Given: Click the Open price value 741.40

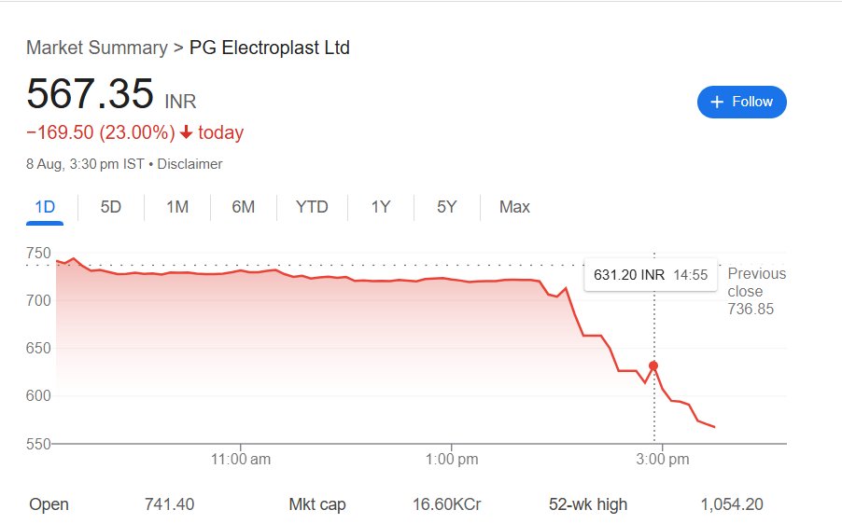Looking at the screenshot, I should coord(170,504).
